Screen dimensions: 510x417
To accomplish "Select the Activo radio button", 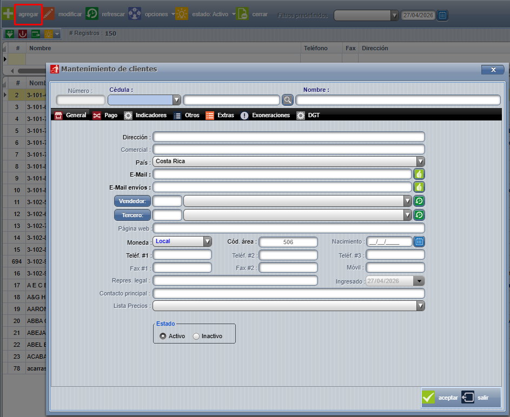I will coord(163,336).
